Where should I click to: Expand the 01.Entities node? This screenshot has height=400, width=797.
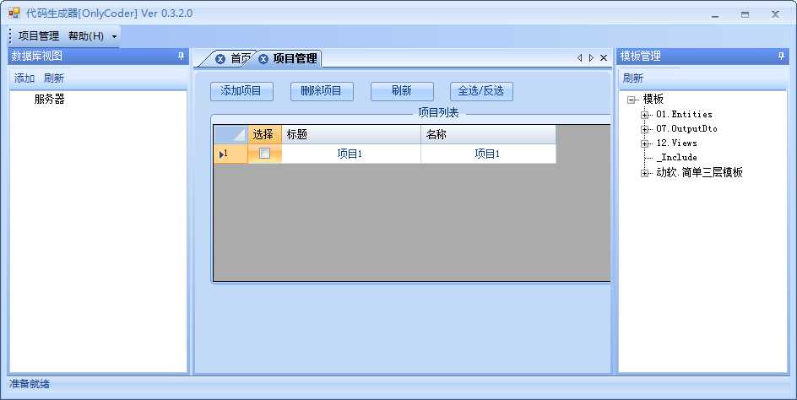[x=644, y=115]
